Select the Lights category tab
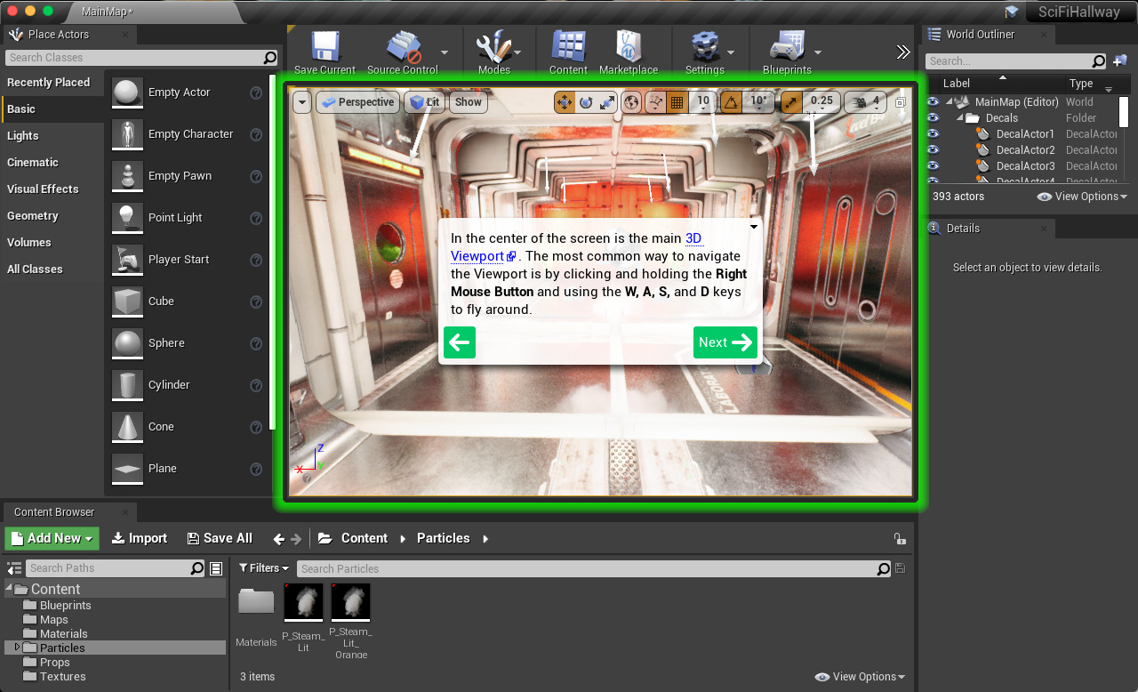 point(23,136)
